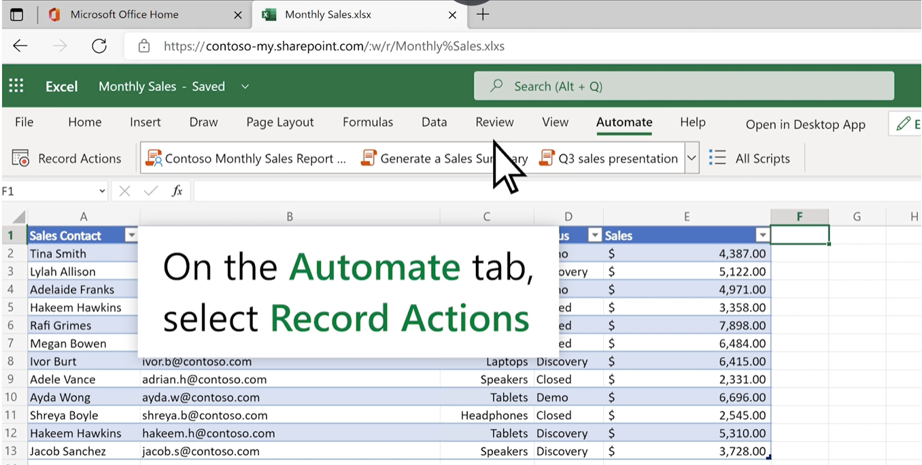Screen dimensions: 922x465
Task: Go back with the browser back arrow
Action: pyautogui.click(x=20, y=46)
